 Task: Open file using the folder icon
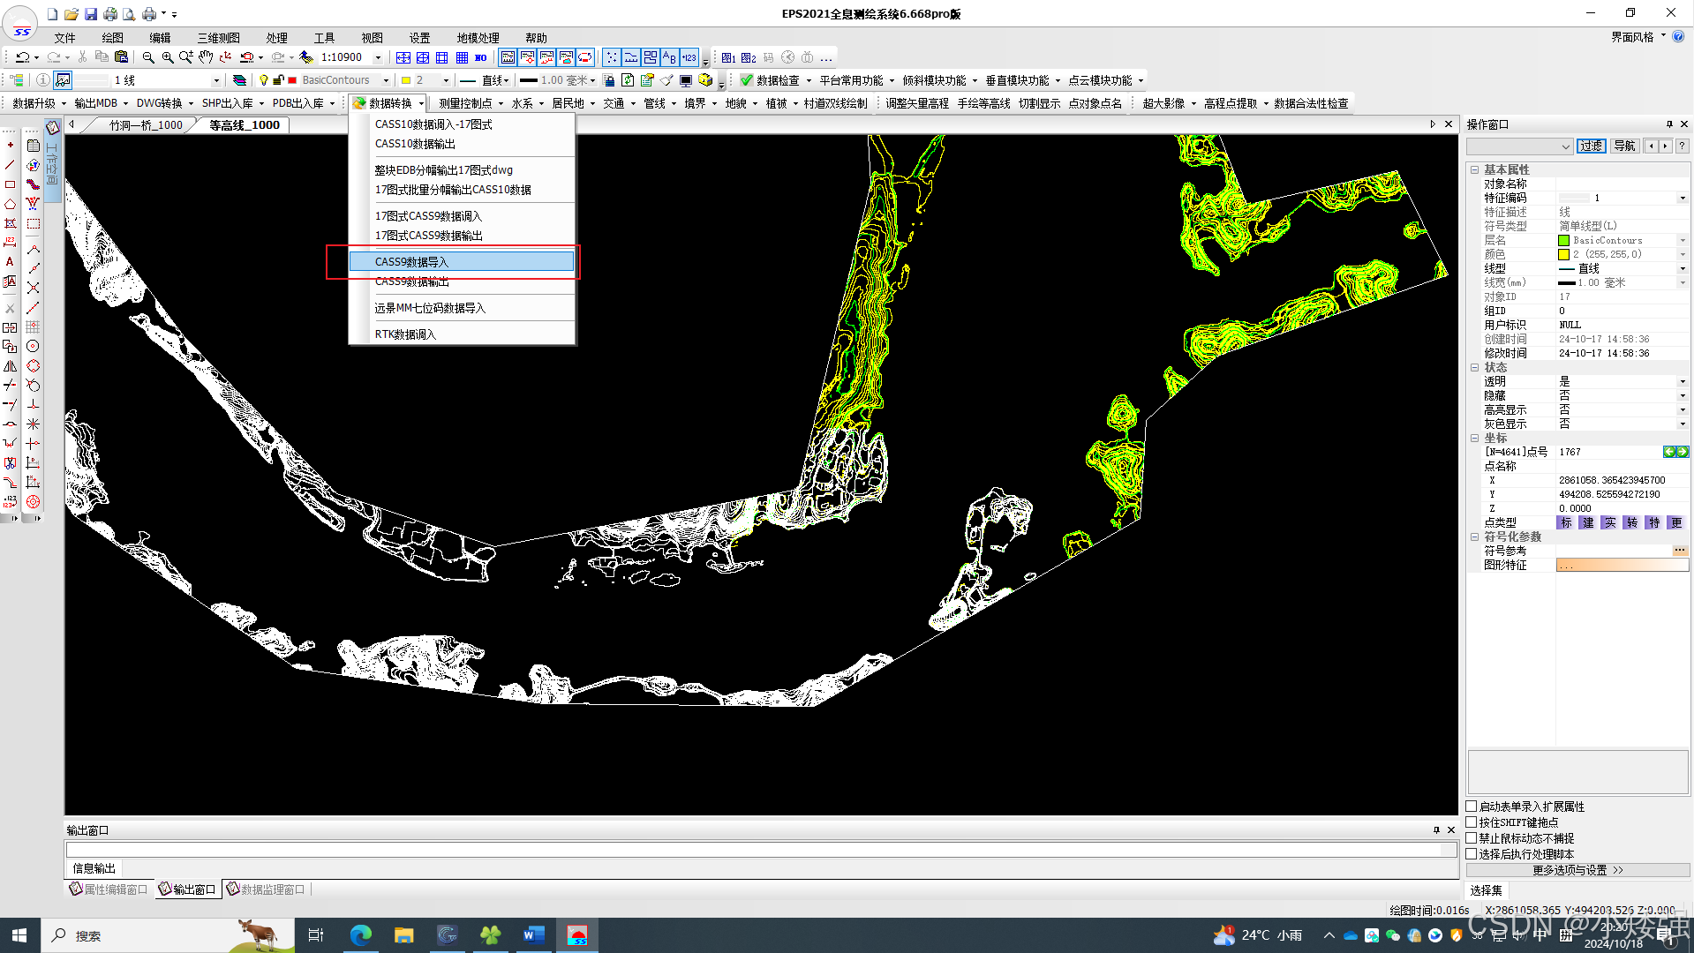tap(71, 14)
